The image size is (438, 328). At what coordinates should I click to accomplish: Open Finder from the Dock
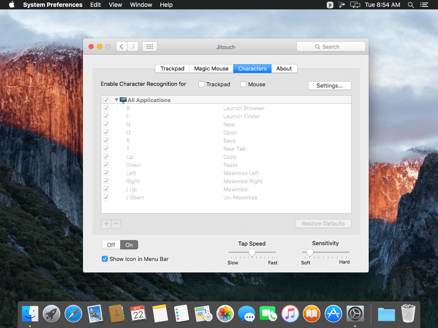pyautogui.click(x=30, y=313)
